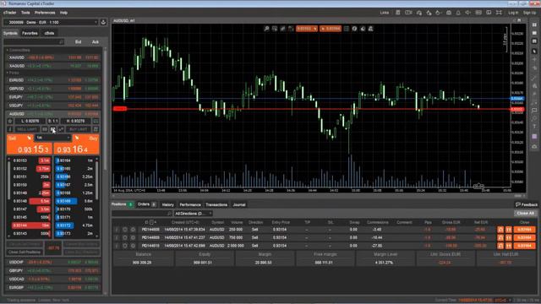Click the chart buy 0.93164 button

[331, 29]
